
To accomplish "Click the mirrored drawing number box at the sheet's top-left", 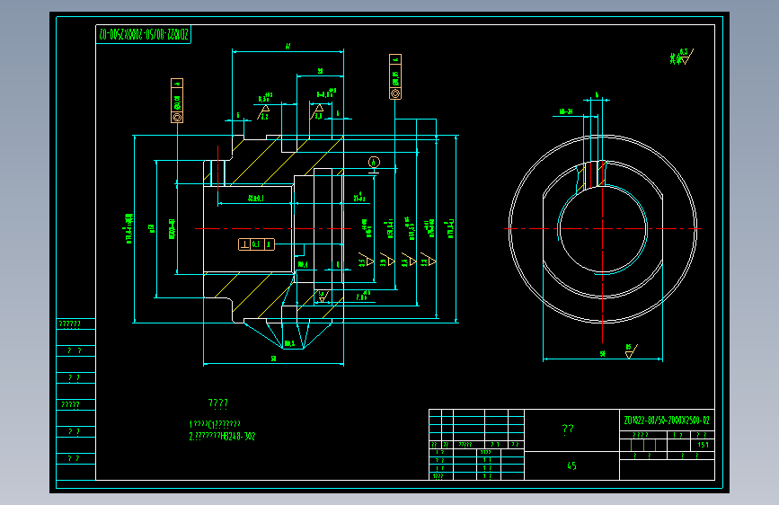I will coord(143,34).
